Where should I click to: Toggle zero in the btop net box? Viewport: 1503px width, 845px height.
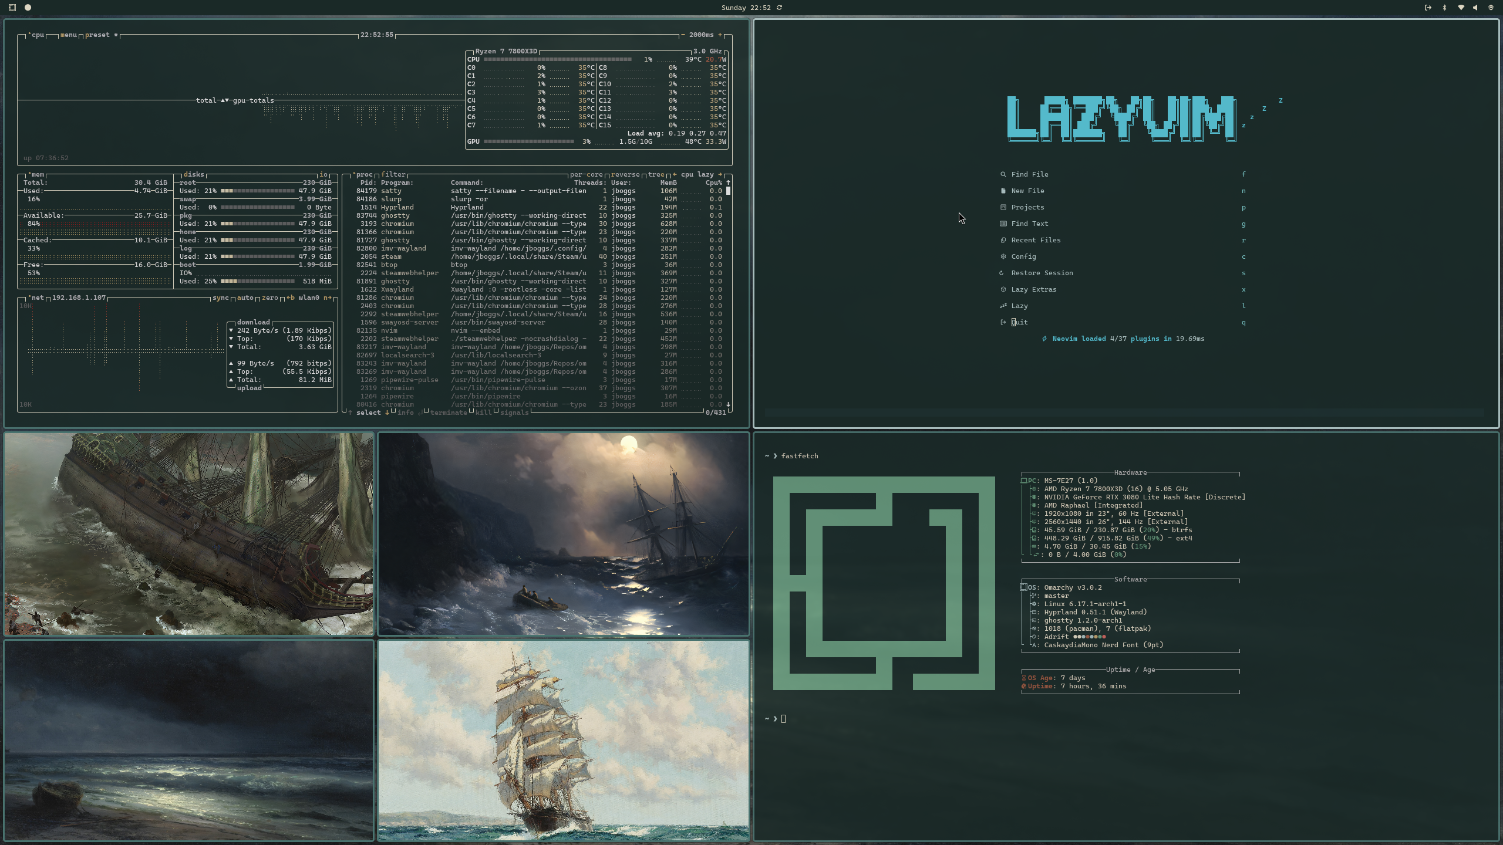270,298
